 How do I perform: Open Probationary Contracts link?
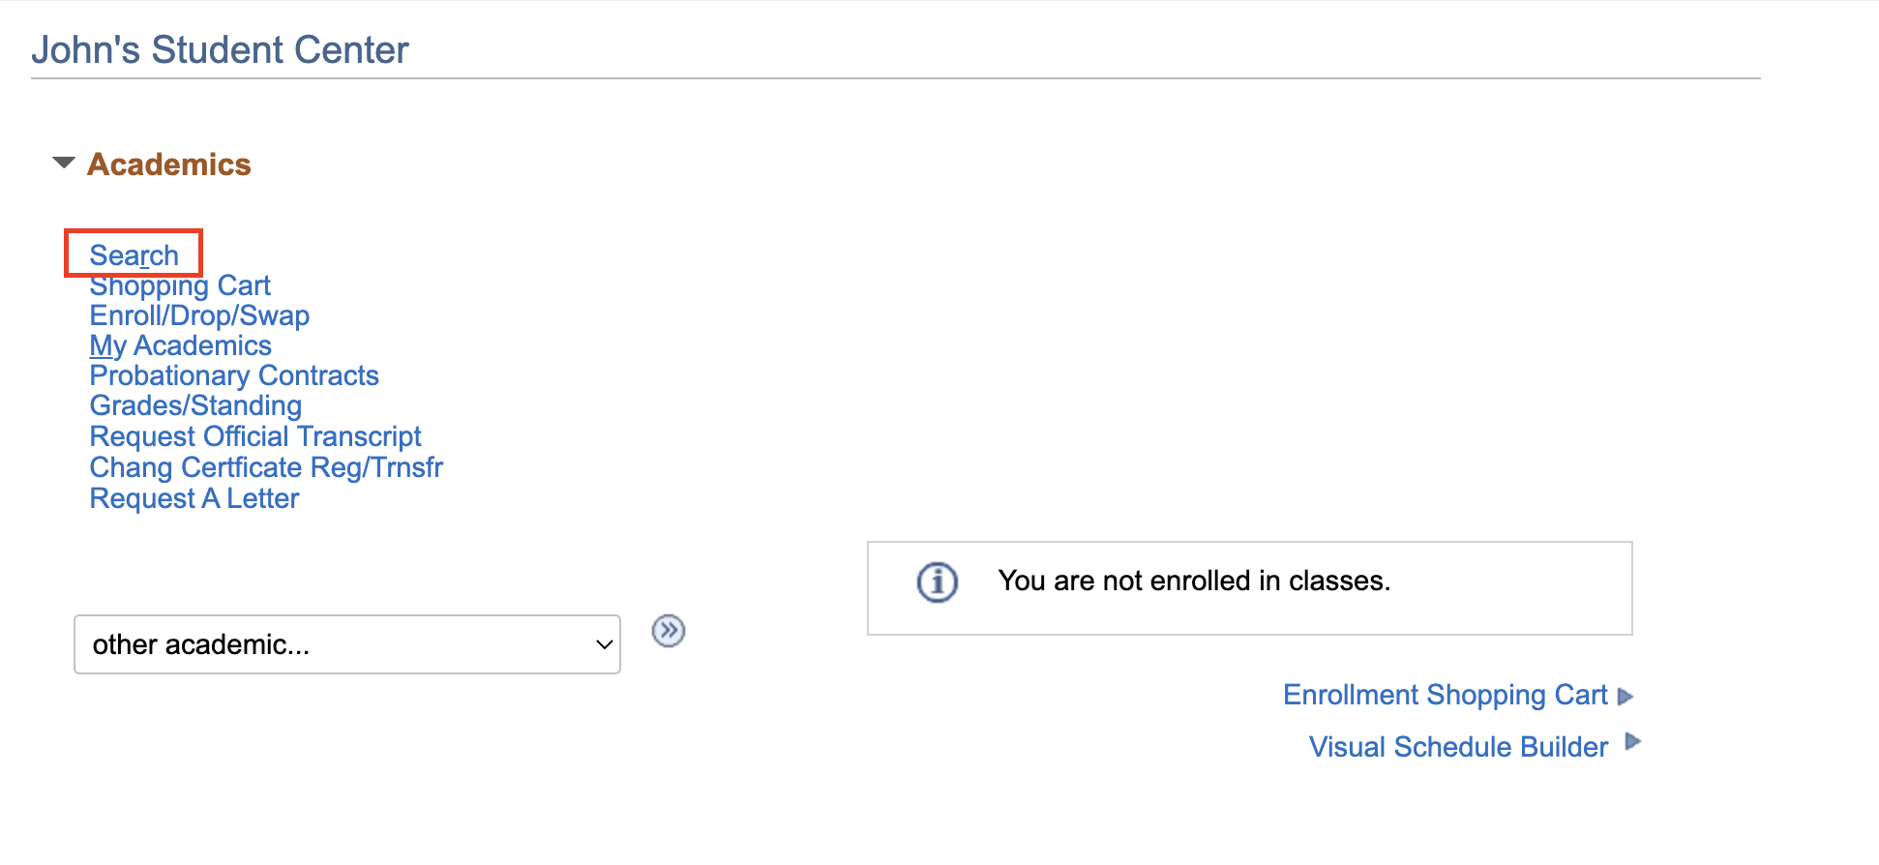click(x=234, y=376)
